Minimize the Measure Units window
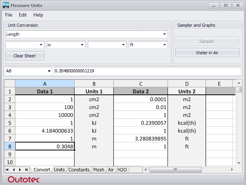Screen dimensions: 246x185 (214, 5)
